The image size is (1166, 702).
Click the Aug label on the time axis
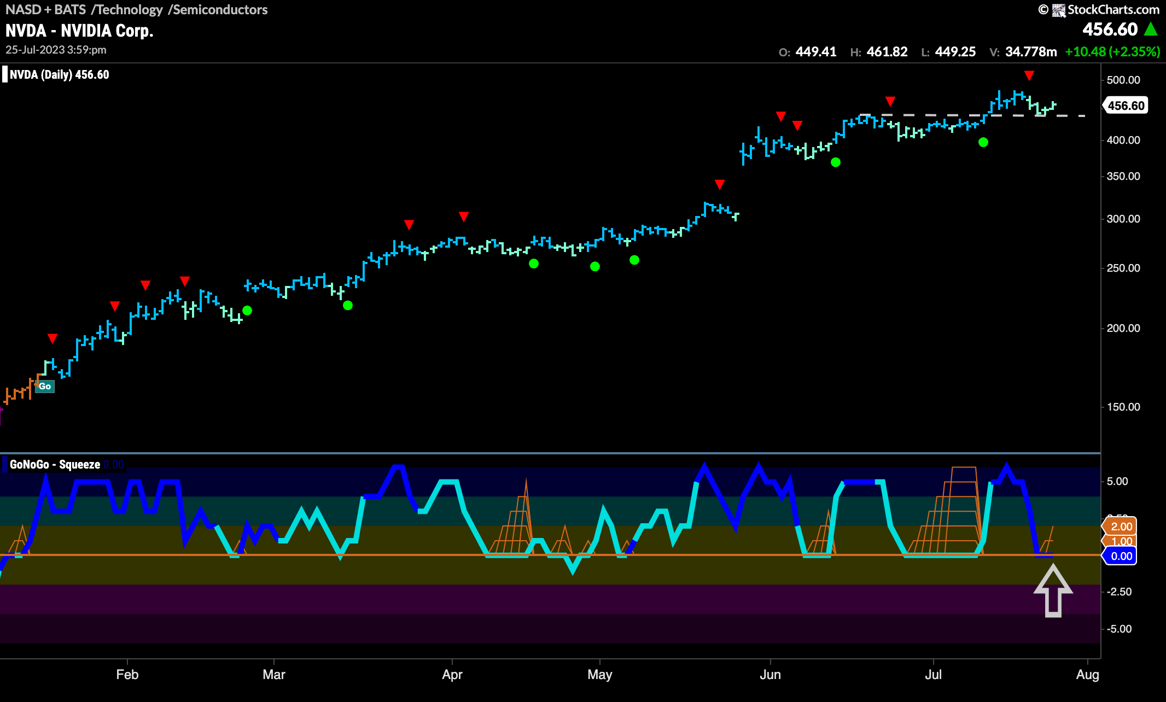(1087, 674)
